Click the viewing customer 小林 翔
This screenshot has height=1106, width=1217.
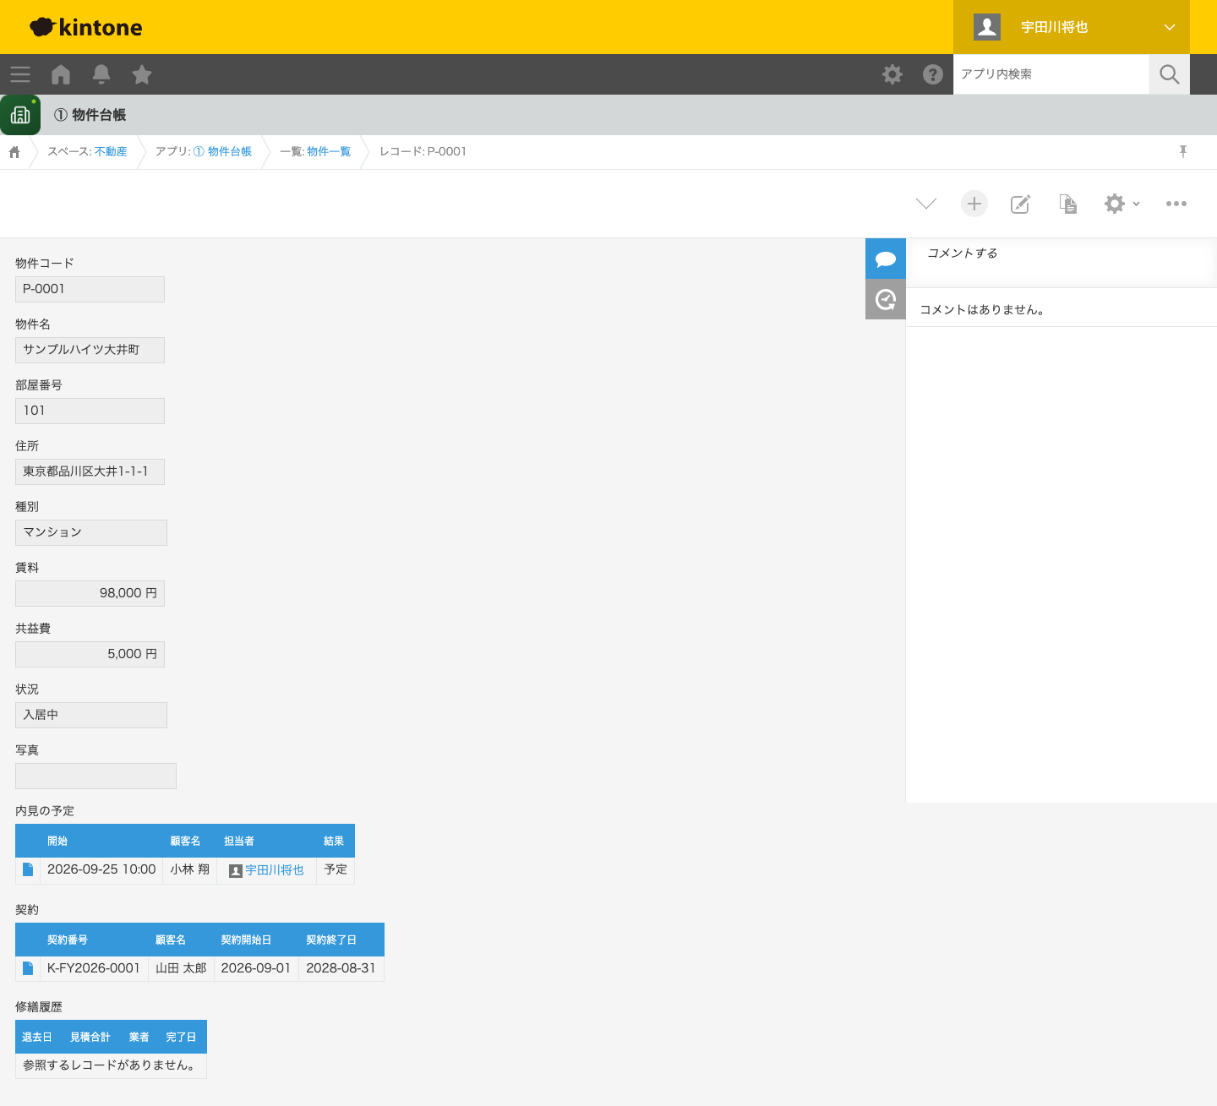tap(189, 869)
